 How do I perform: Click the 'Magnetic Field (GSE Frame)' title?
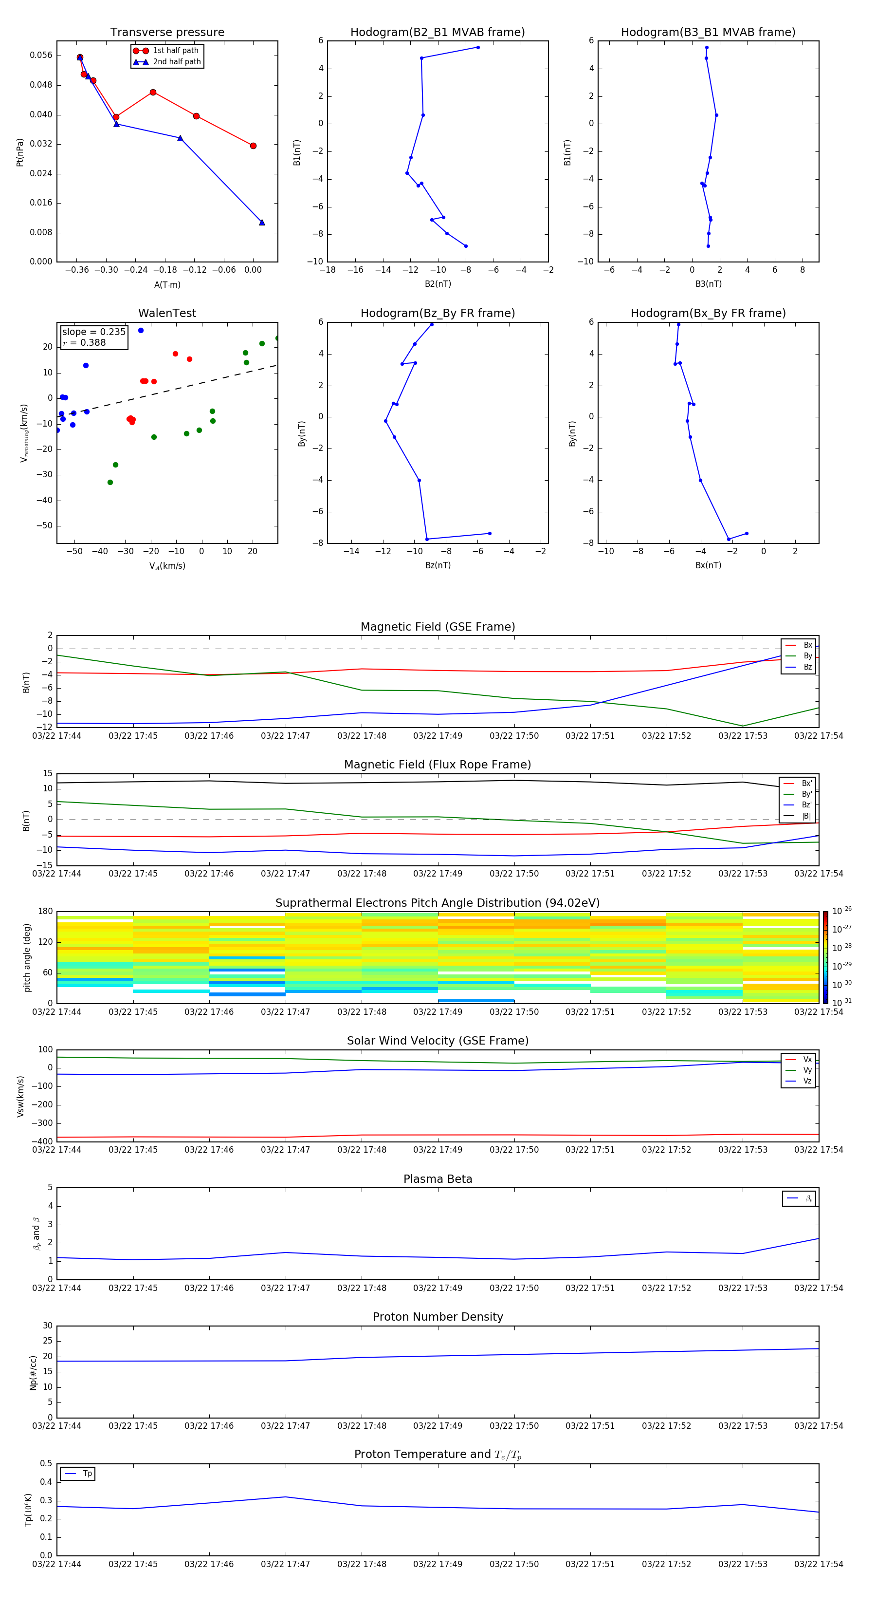pos(438,627)
